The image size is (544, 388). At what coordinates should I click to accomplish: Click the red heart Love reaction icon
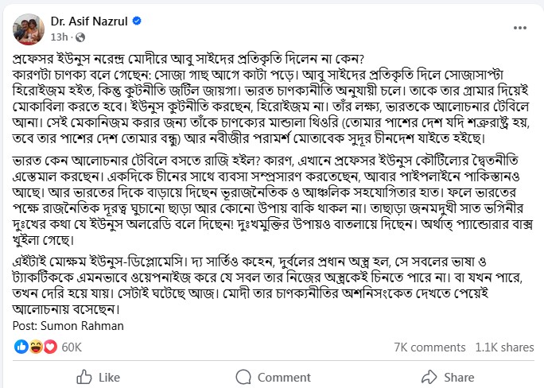(x=50, y=347)
